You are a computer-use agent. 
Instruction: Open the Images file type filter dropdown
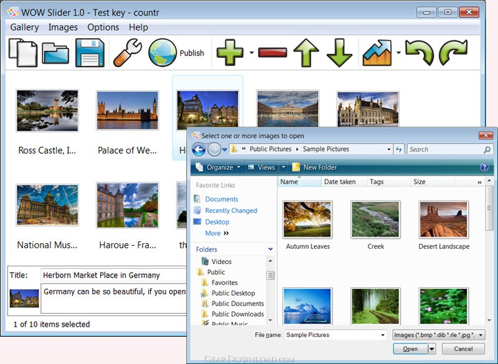pos(438,335)
